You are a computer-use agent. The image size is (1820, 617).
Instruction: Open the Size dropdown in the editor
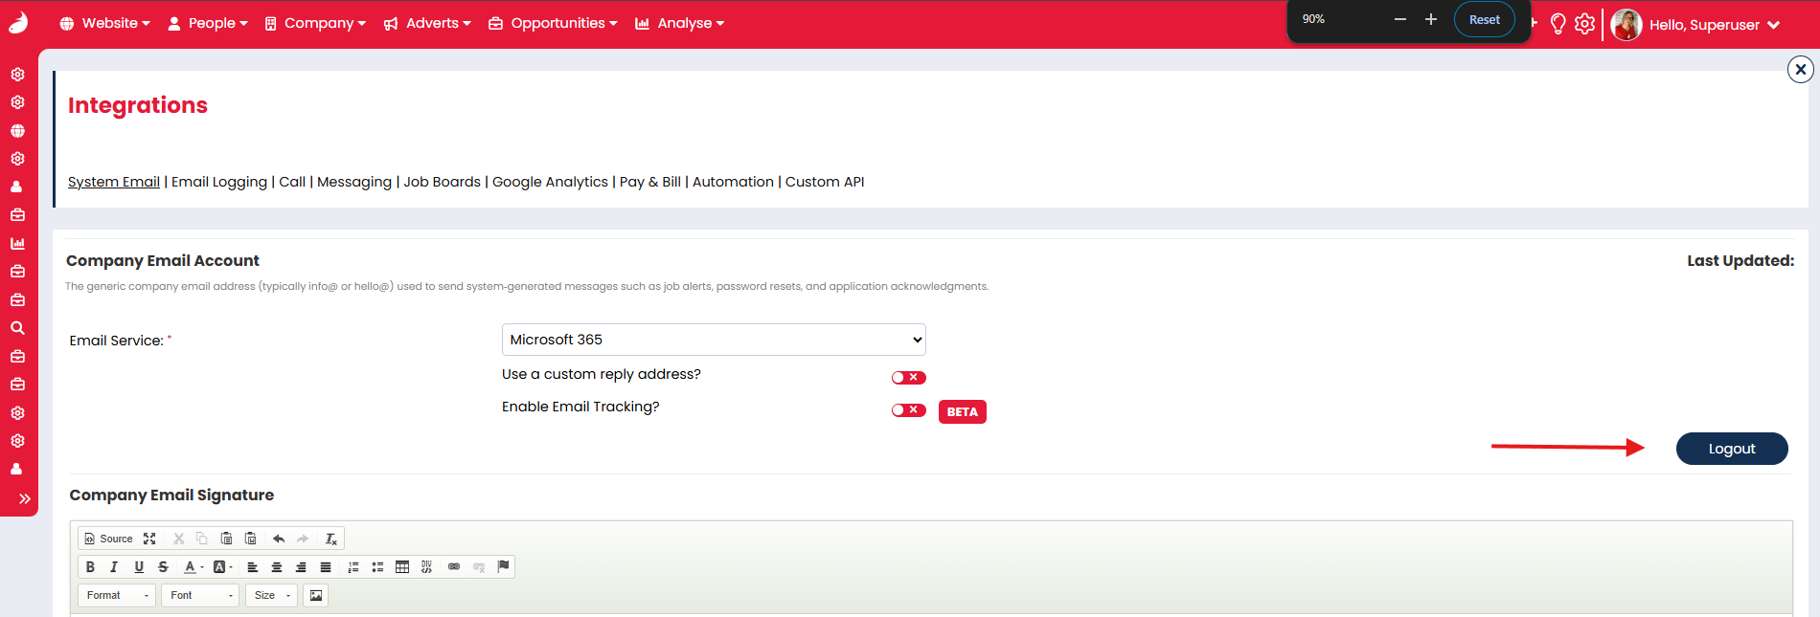271,595
